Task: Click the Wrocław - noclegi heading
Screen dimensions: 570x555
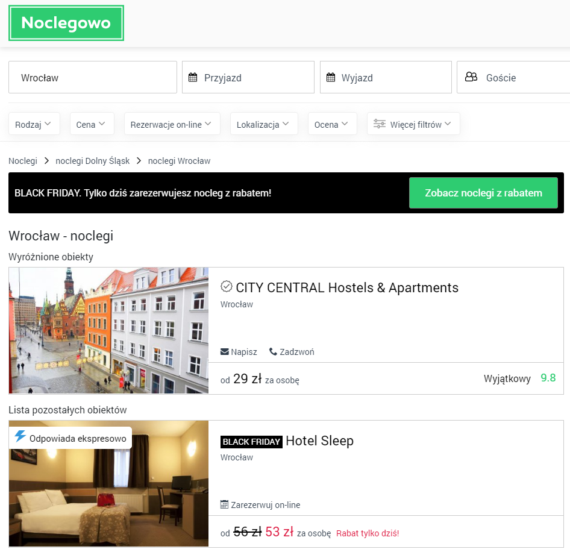Action: (61, 236)
